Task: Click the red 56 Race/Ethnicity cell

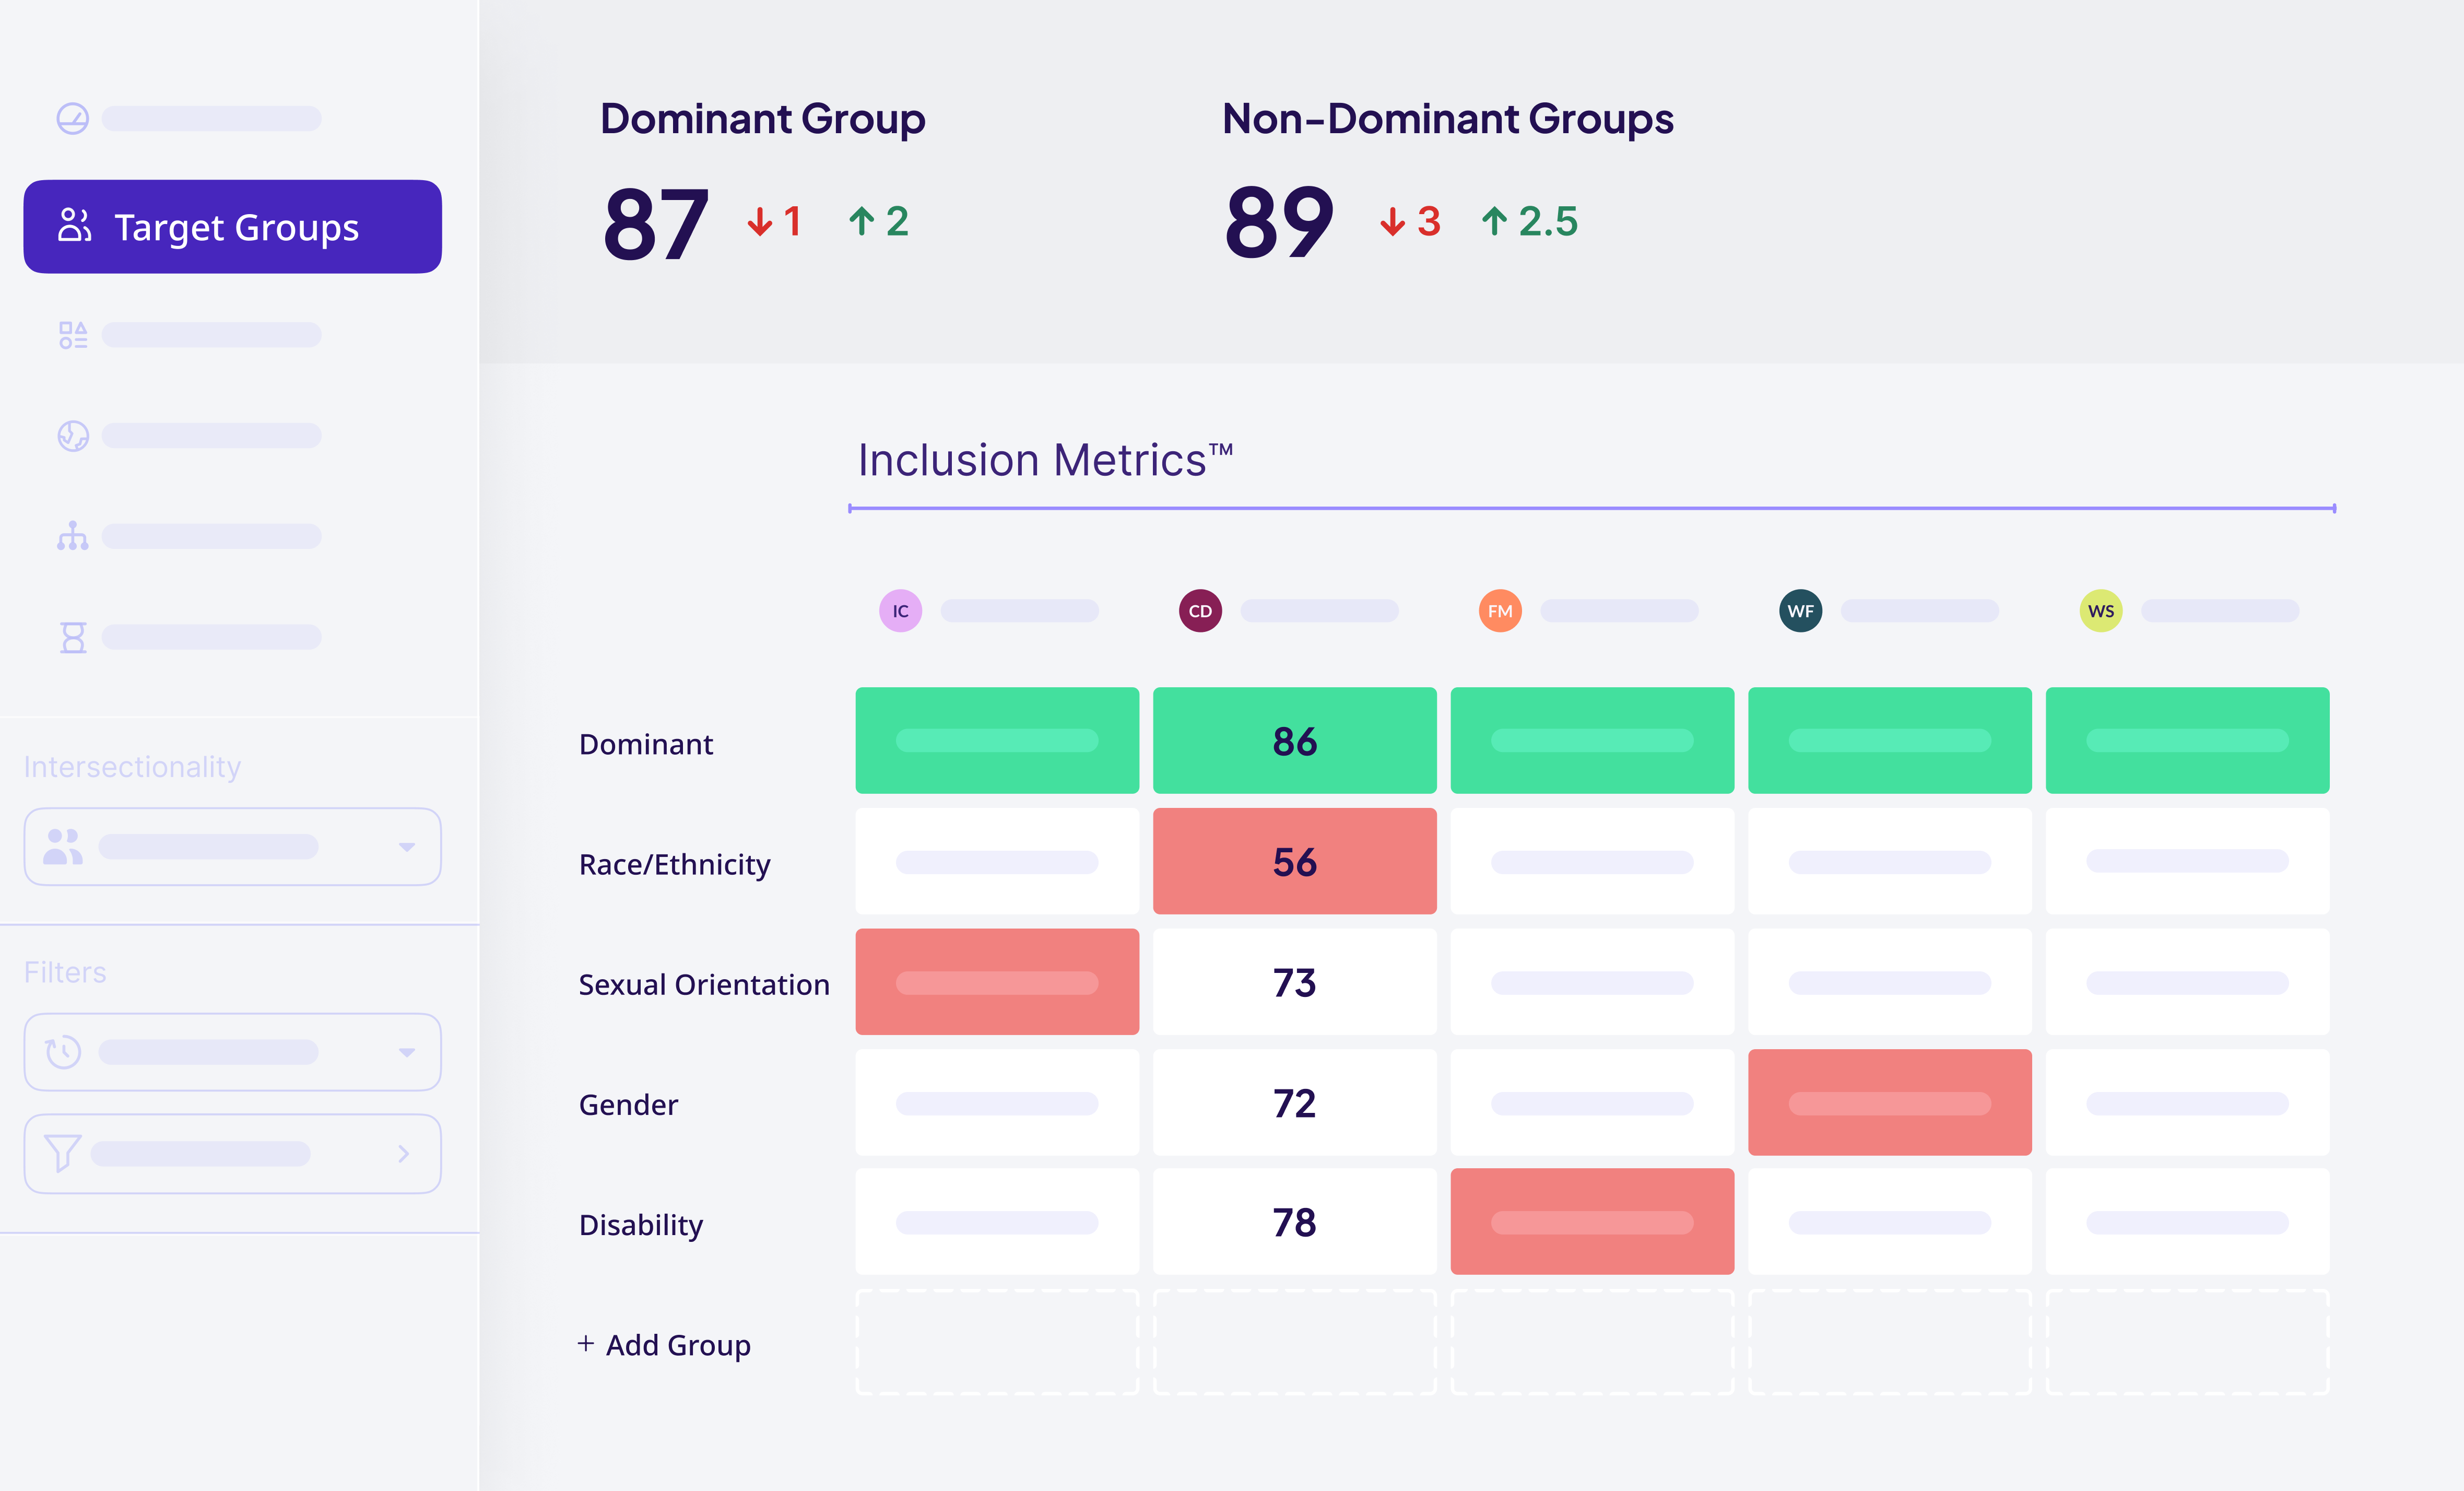Action: pos(1294,861)
